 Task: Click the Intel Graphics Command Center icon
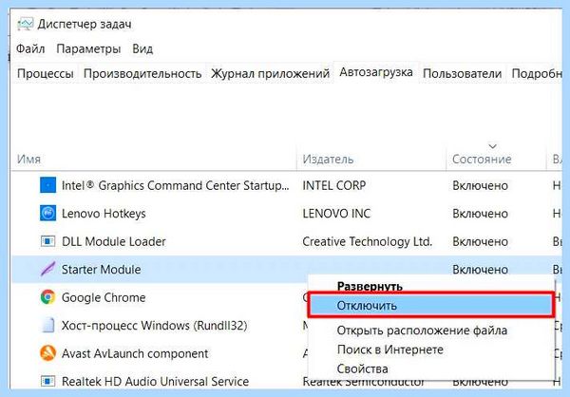click(48, 185)
